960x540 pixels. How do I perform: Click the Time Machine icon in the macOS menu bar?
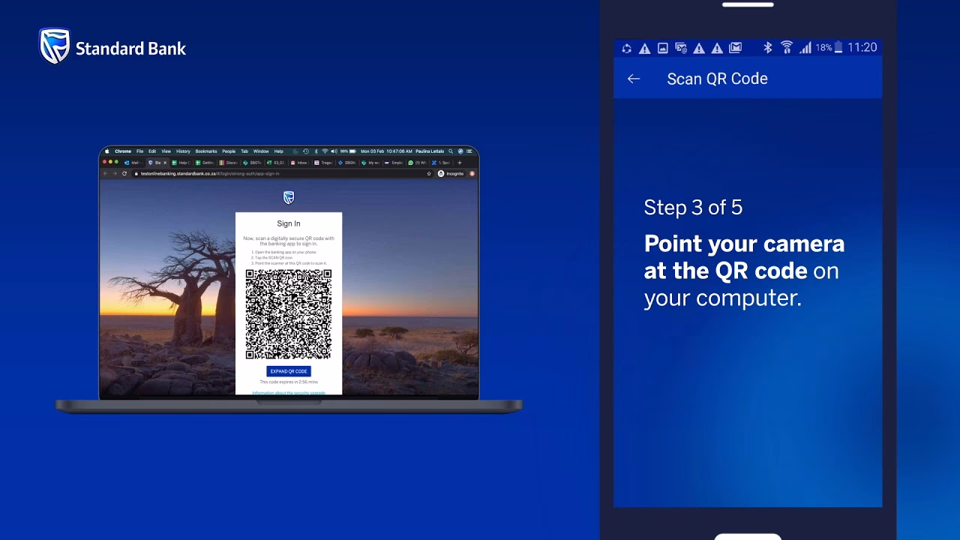[306, 151]
